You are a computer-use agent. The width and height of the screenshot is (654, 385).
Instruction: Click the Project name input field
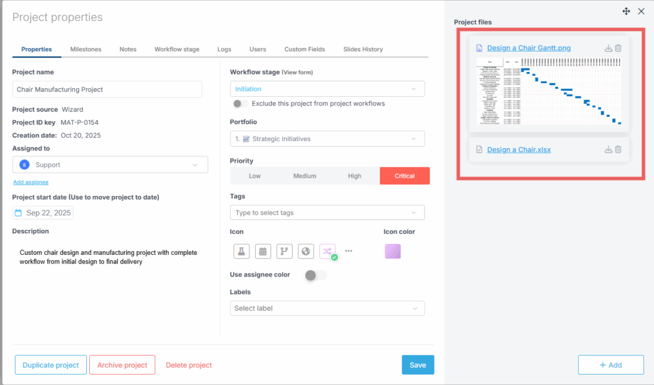(x=107, y=89)
